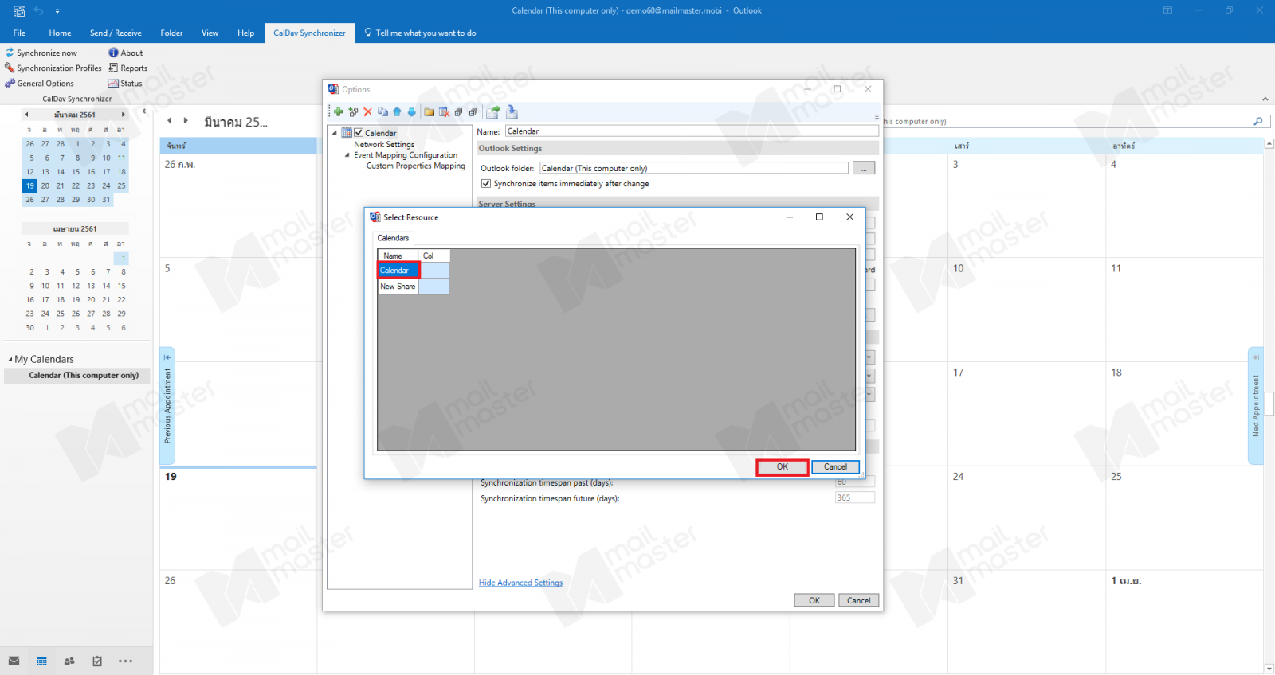1275x675 pixels.
Task: Select Network Settings tree item
Action: pyautogui.click(x=384, y=145)
